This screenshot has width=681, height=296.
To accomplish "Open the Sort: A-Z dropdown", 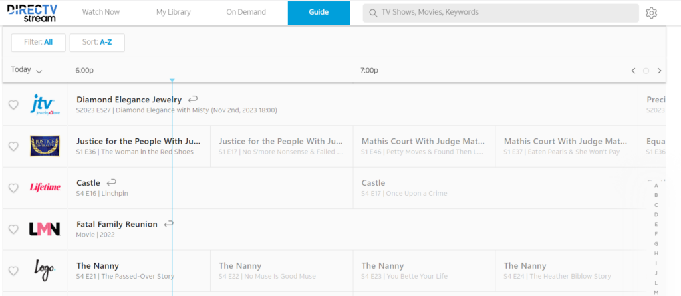I will [x=97, y=43].
